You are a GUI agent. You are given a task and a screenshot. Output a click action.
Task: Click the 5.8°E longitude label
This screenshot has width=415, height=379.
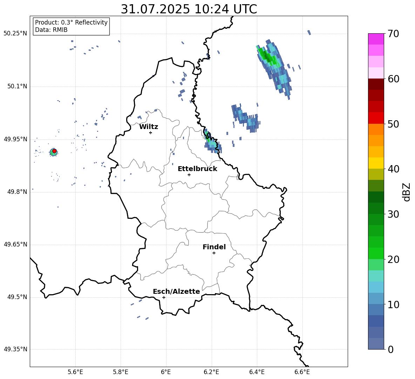pyautogui.click(x=121, y=372)
